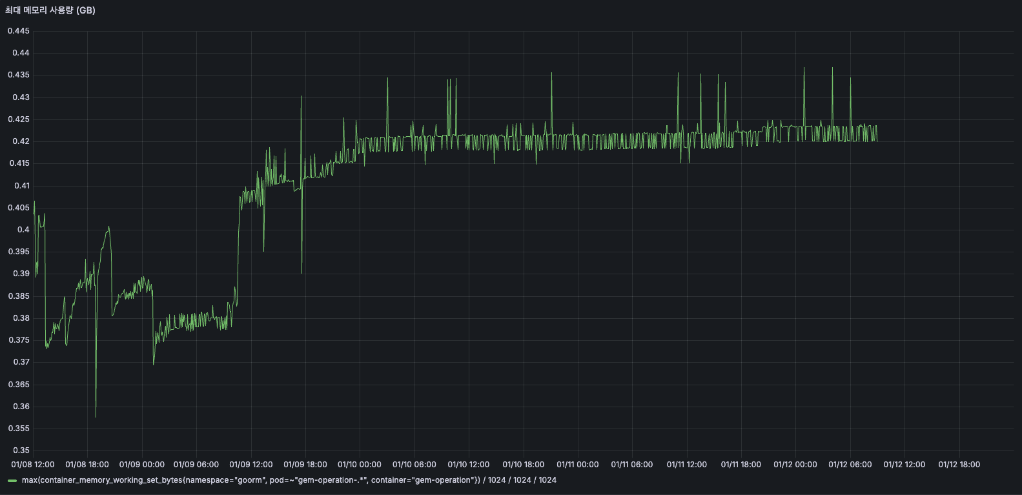Click the 01/10 12:00 x-axis label
1022x495 pixels.
(x=469, y=465)
